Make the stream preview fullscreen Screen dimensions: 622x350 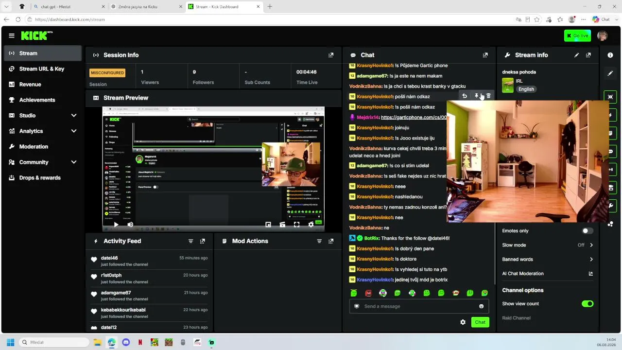point(296,225)
